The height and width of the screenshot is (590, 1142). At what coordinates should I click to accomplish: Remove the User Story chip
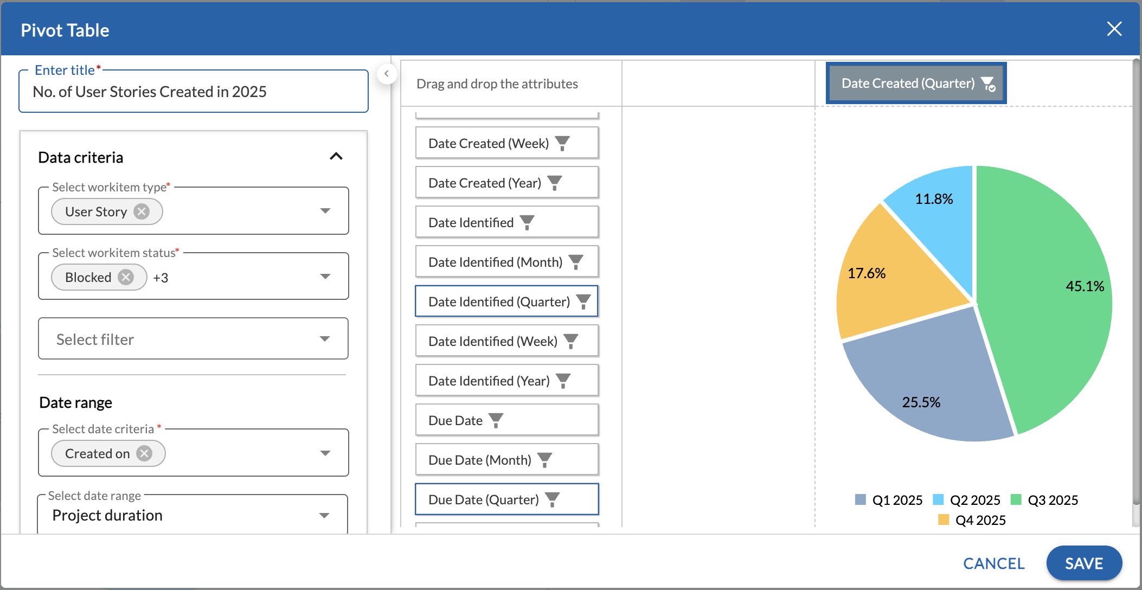(142, 211)
